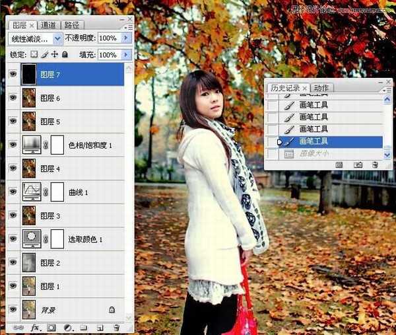Image resolution: width=396 pixels, height=335 pixels.
Task: Lock all layer attributes
Action: [x=65, y=54]
